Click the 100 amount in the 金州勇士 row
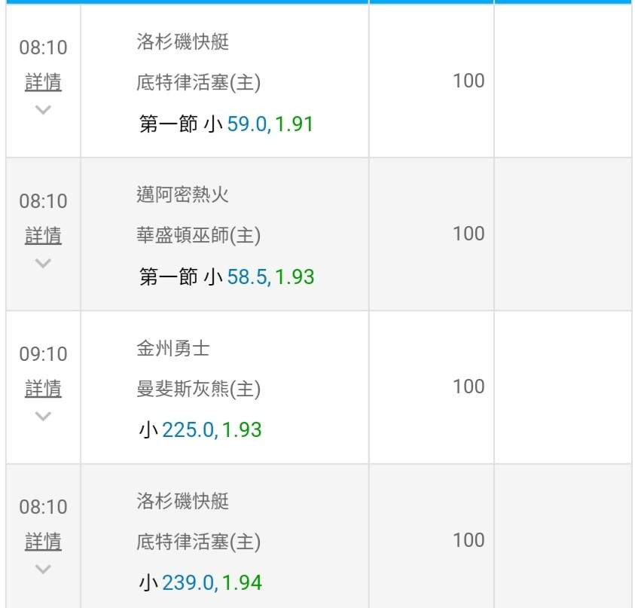Image resolution: width=635 pixels, height=608 pixels. 468,386
